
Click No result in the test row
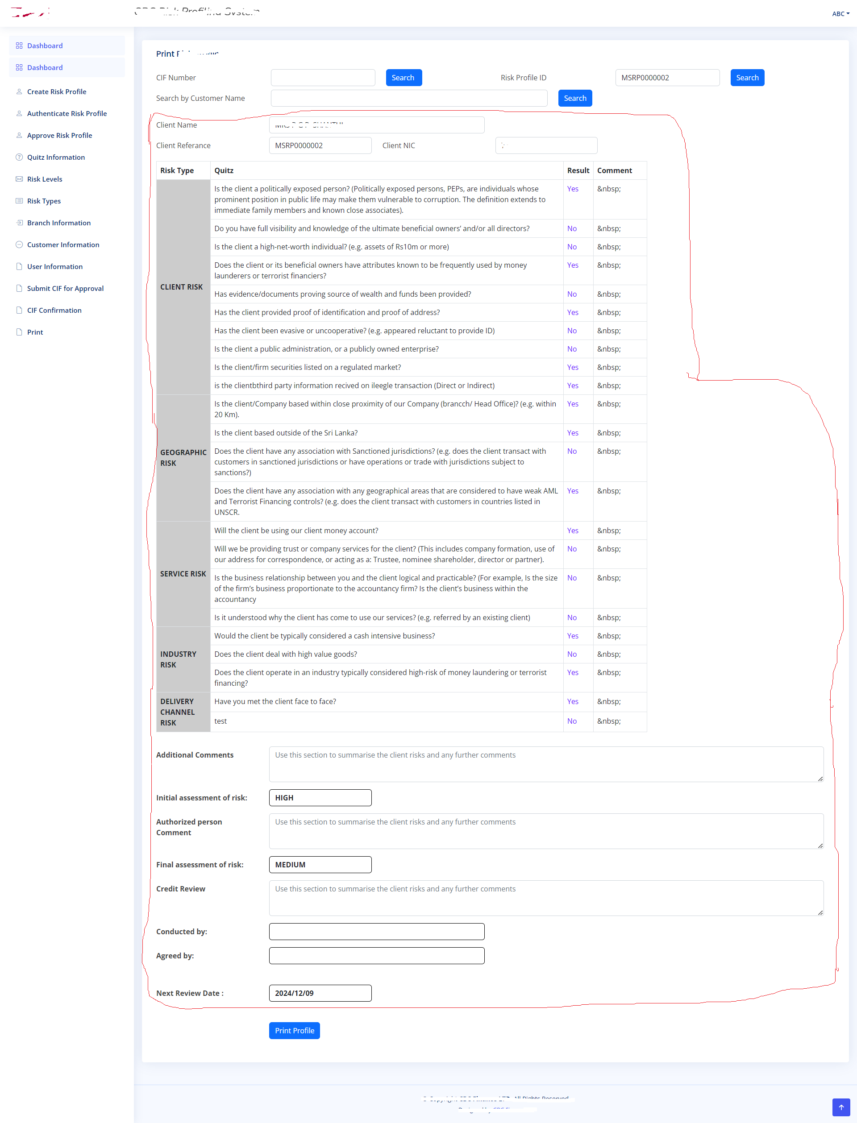coord(572,721)
